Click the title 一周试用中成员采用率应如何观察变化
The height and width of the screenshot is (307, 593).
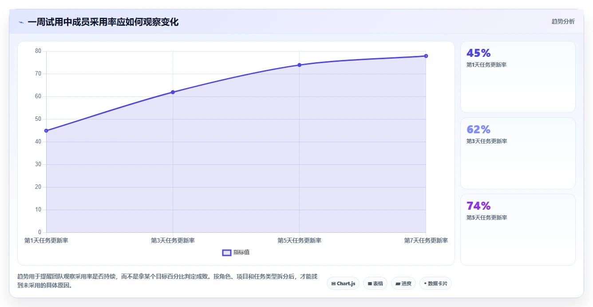pyautogui.click(x=103, y=22)
